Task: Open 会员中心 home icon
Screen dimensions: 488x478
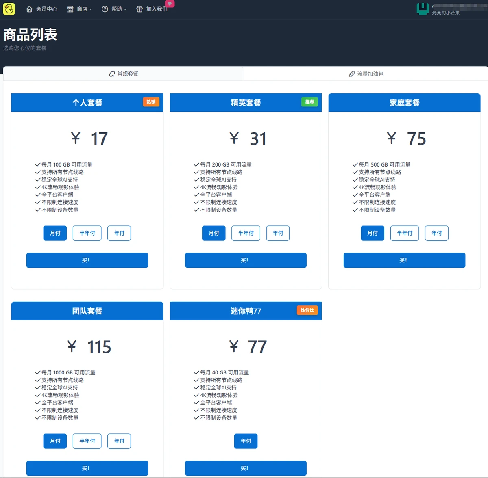Action: 29,9
